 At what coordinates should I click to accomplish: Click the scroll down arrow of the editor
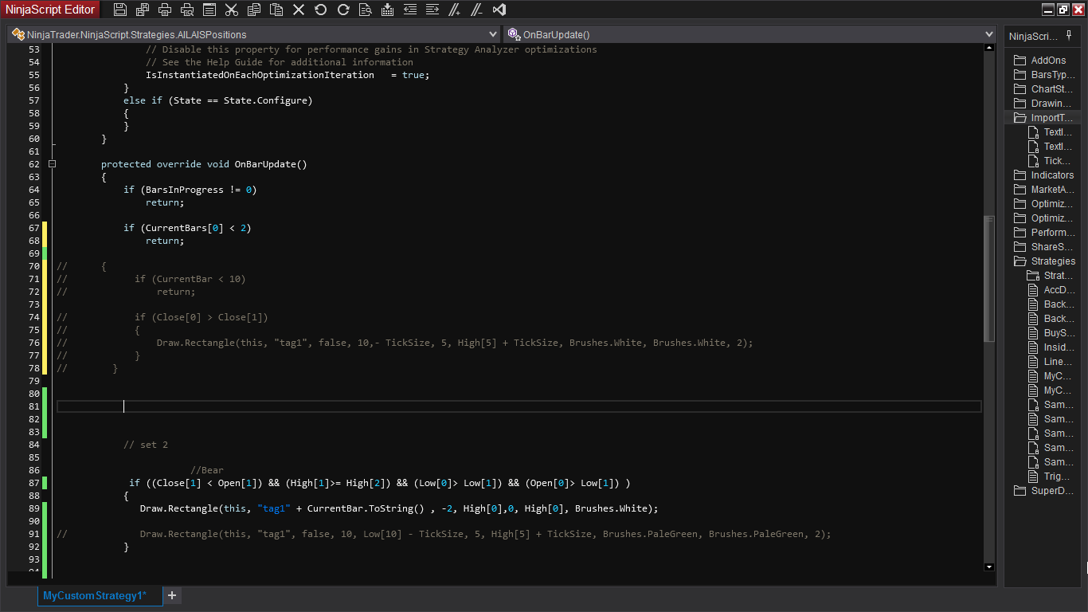[989, 567]
